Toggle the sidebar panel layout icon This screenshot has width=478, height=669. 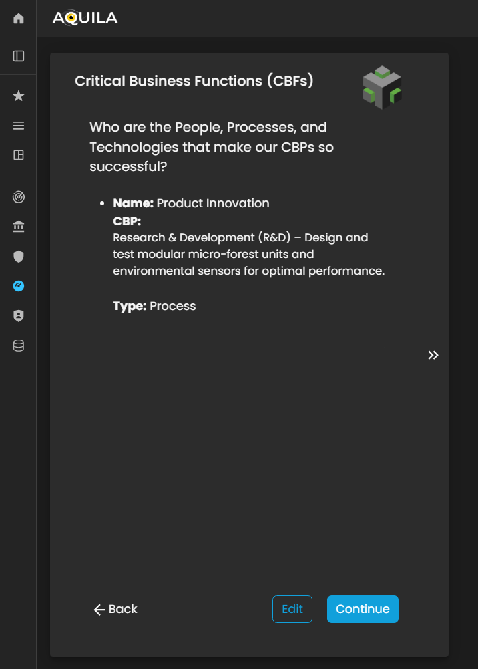tap(19, 56)
